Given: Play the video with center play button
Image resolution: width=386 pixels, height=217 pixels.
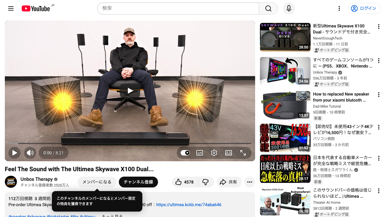Looking at the screenshot, I should pos(130,91).
